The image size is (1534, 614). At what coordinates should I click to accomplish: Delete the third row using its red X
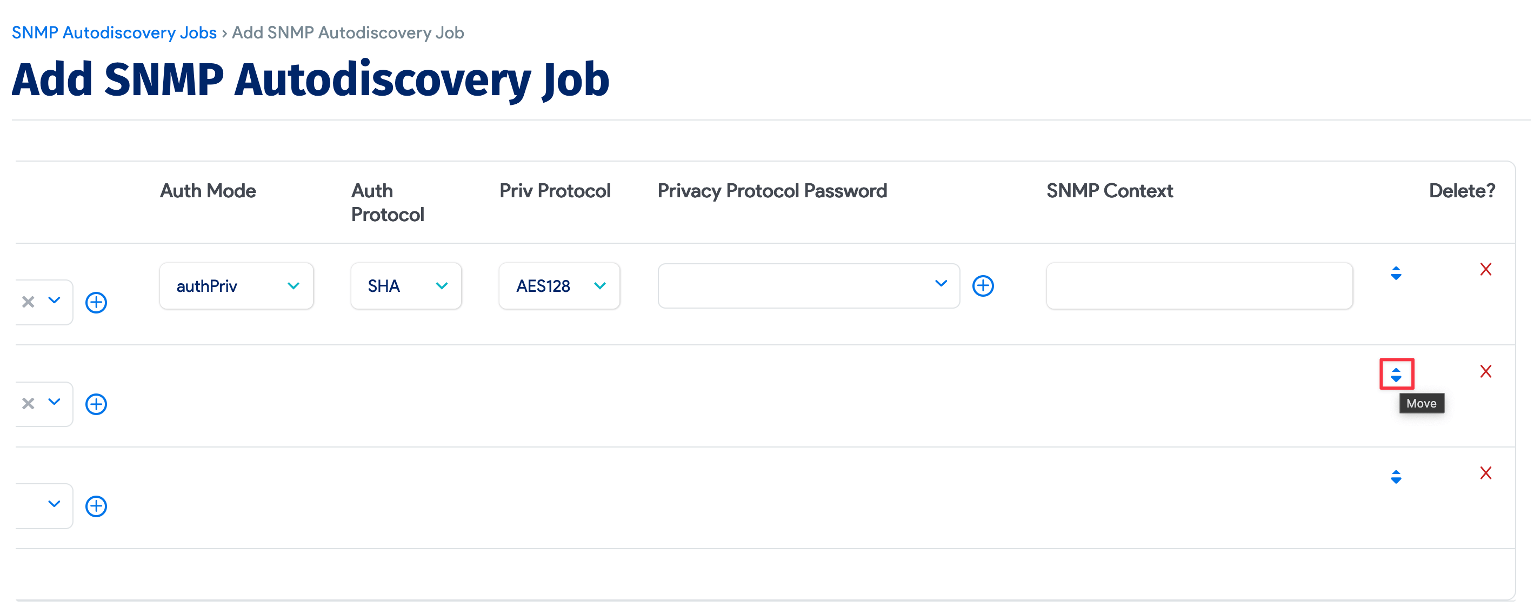[1486, 472]
